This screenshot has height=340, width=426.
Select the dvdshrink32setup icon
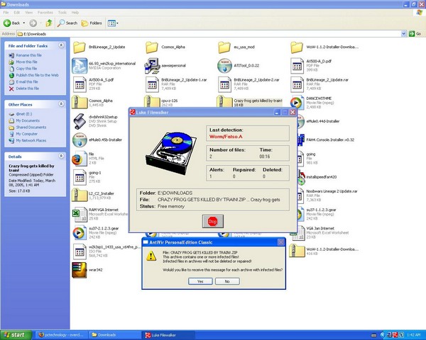coord(80,121)
